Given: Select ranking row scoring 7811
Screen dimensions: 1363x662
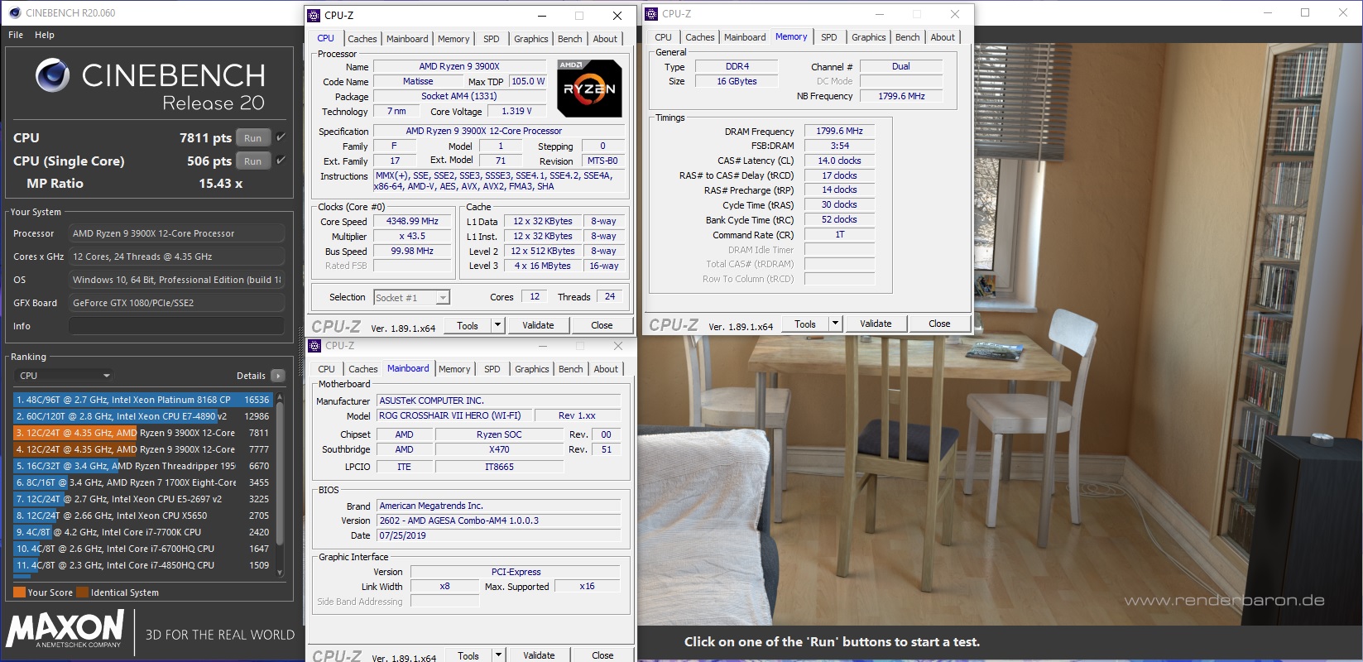Looking at the screenshot, I should (x=142, y=433).
